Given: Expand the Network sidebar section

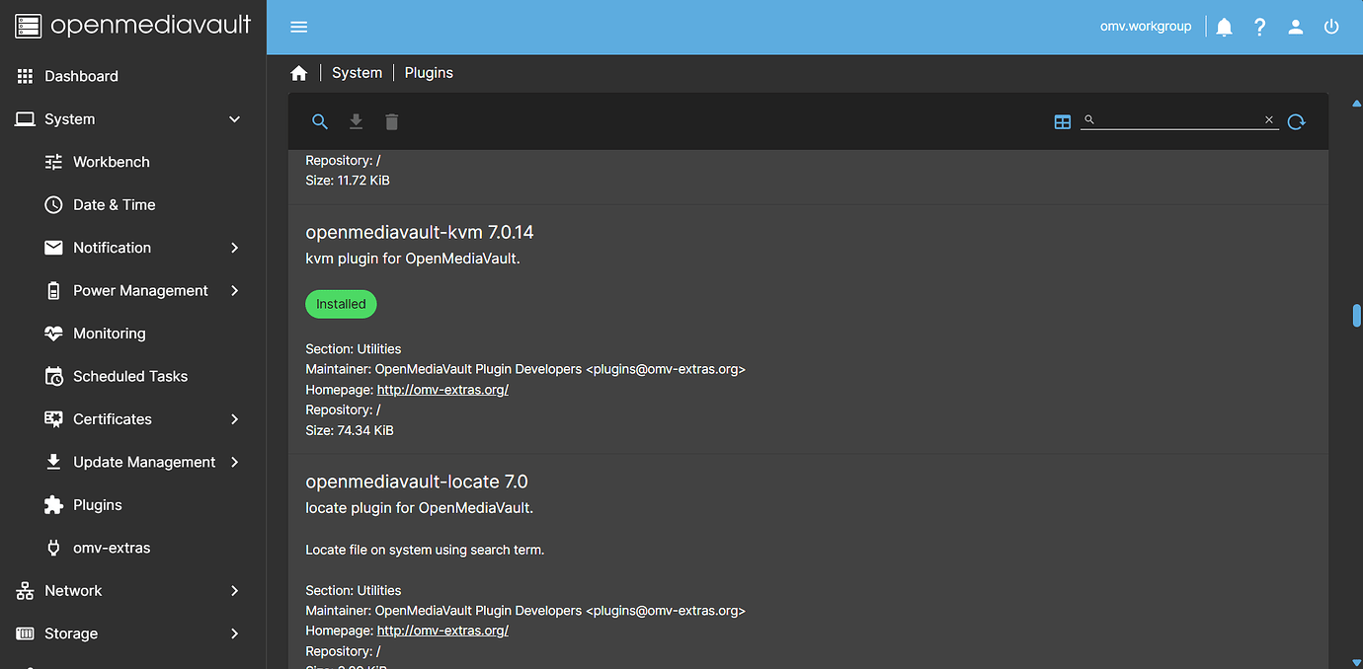Looking at the screenshot, I should tap(234, 590).
